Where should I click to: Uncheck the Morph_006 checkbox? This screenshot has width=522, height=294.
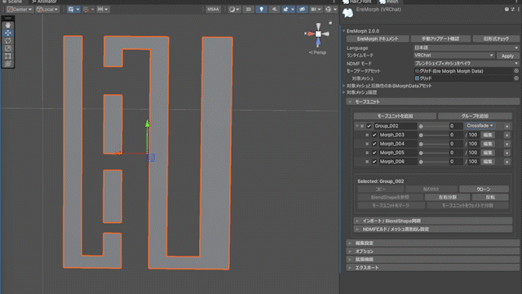point(374,162)
